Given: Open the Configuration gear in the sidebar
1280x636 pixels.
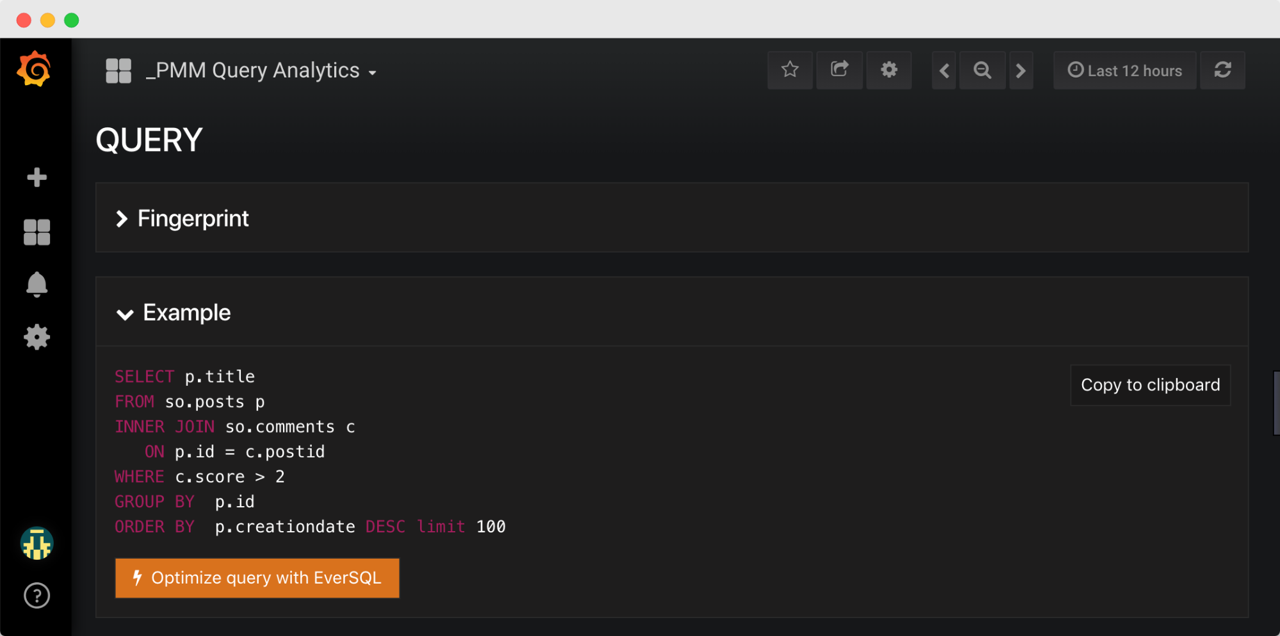Looking at the screenshot, I should (x=36, y=337).
